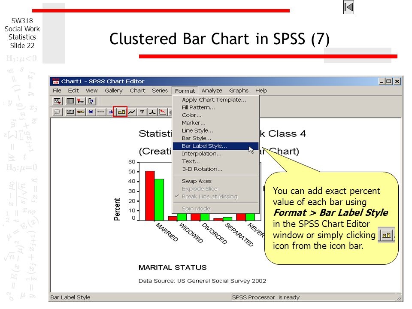Screen dimensions: 412x309
Task: Click the y-axis value '60'
Action: tap(132, 162)
